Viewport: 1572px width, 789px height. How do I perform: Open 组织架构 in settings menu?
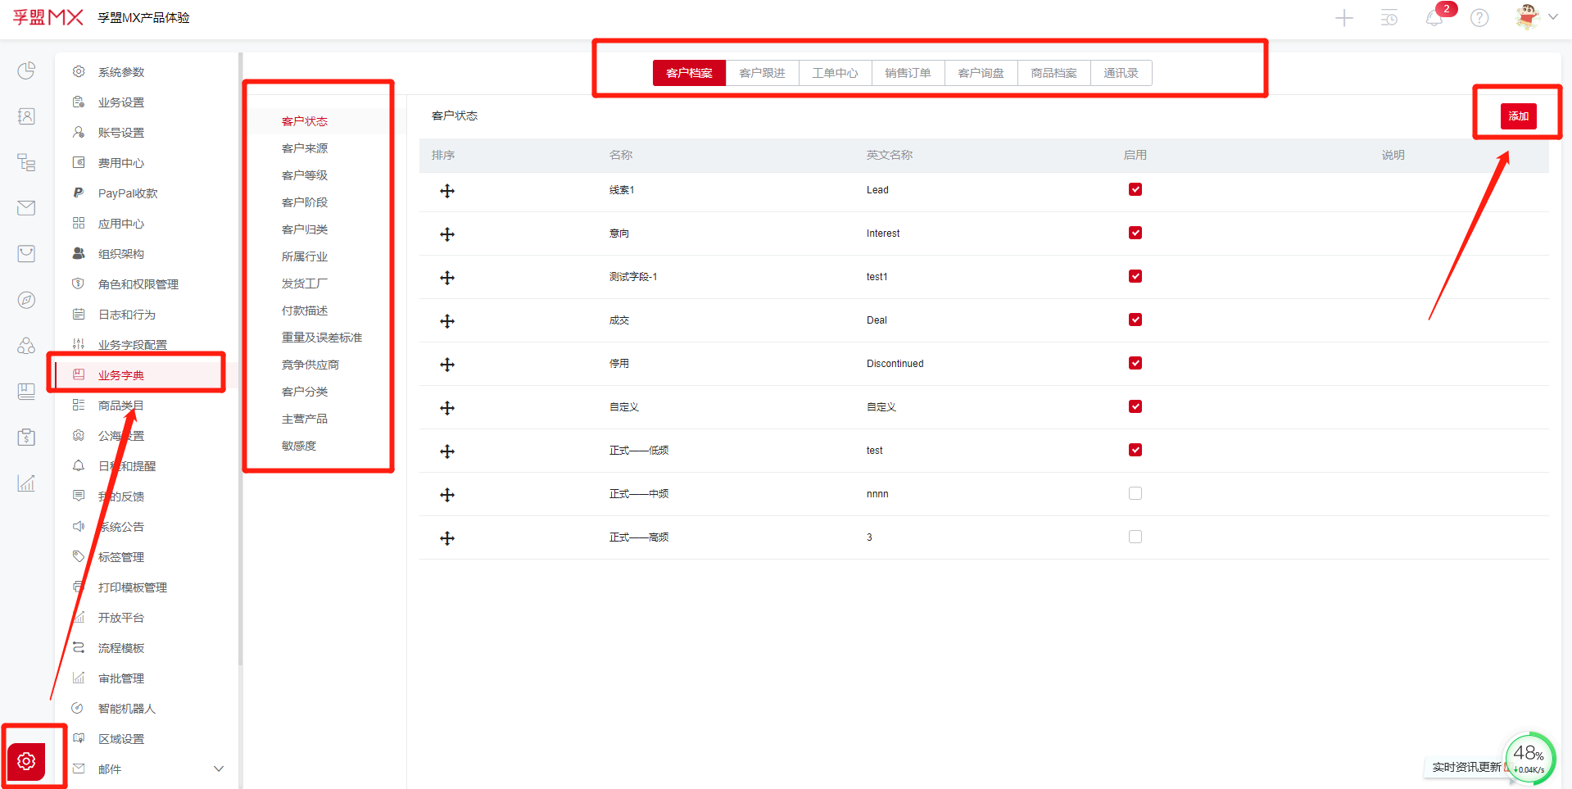(120, 254)
